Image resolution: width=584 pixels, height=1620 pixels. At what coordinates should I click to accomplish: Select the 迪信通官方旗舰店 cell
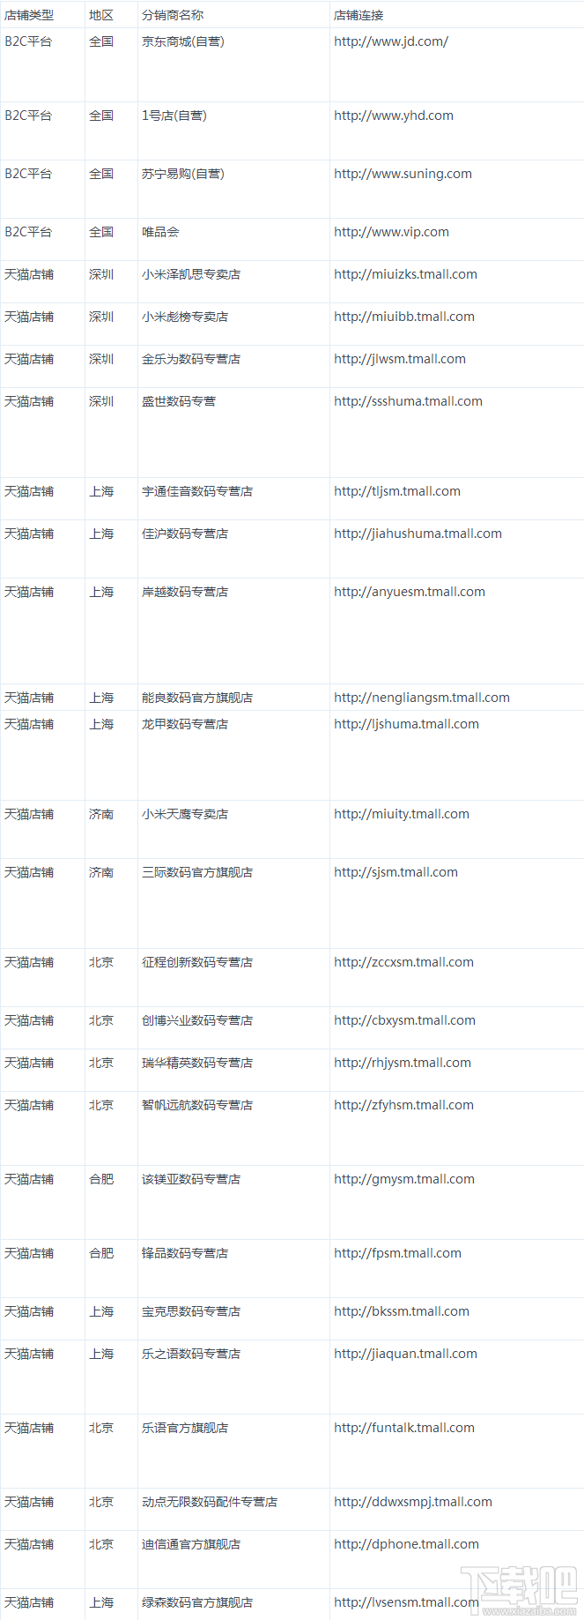(x=191, y=1544)
